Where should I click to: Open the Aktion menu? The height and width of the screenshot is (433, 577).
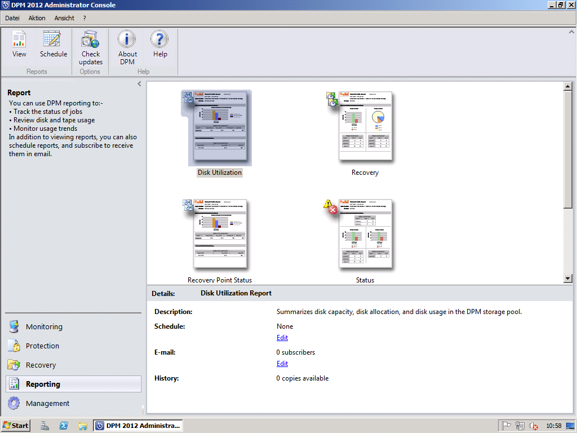click(x=37, y=18)
